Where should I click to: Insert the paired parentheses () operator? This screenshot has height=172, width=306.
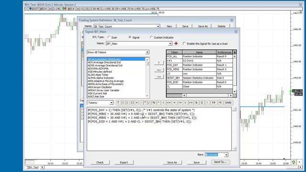coord(132,103)
